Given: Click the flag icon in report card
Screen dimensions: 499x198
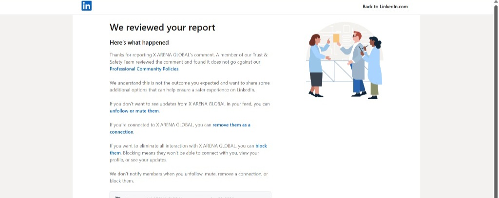Looking at the screenshot, I should pos(118,198).
